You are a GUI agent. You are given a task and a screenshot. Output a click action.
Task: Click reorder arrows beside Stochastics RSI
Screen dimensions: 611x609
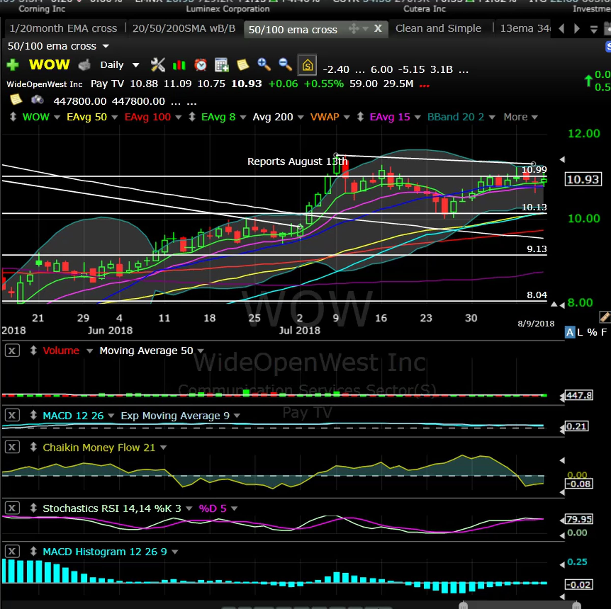(34, 508)
